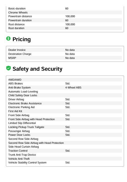Select Front Side Airbag with Head Protection

tap(31, 119)
